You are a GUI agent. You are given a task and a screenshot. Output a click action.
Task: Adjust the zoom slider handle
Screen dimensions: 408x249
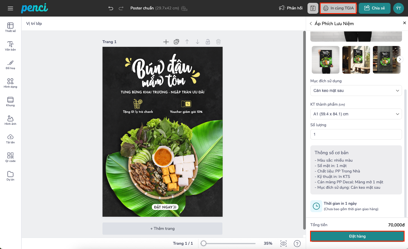[x=204, y=244]
